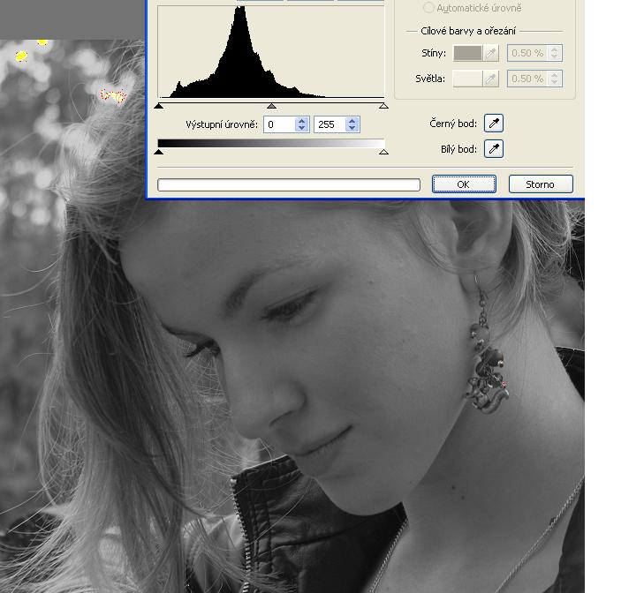Click the Stíny 0.50 % field
This screenshot has height=593, width=644.
[x=527, y=53]
